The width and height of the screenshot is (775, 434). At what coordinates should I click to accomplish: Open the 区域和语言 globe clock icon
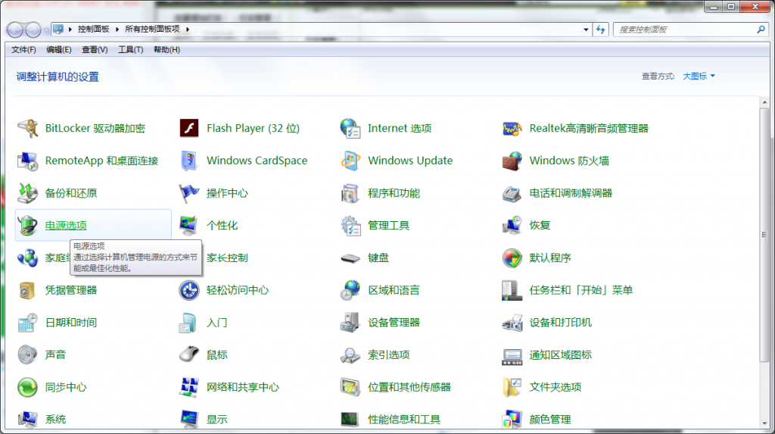pos(350,291)
